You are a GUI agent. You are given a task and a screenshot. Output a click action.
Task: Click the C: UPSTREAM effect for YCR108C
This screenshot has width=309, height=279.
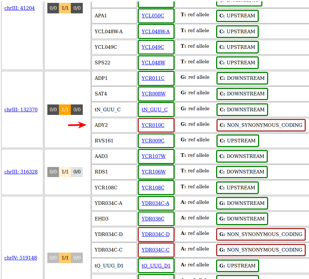point(237,188)
